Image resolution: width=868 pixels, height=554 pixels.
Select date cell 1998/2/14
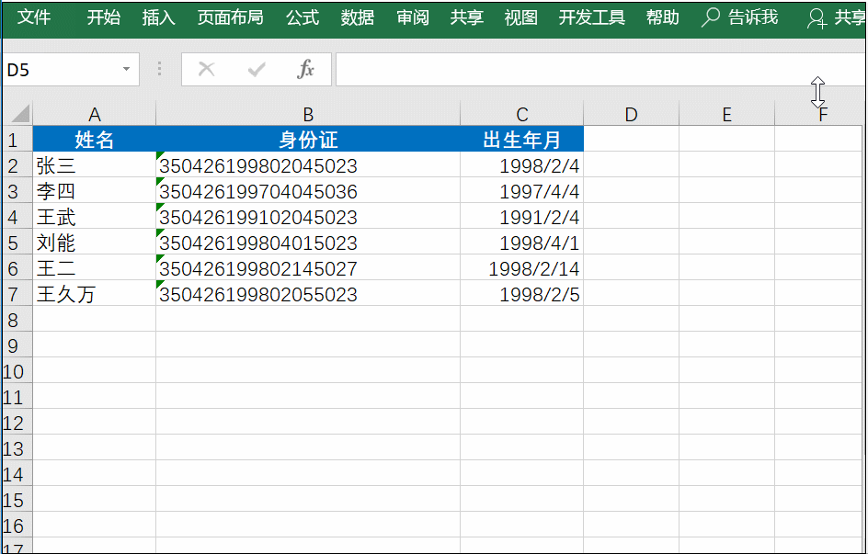coord(521,267)
